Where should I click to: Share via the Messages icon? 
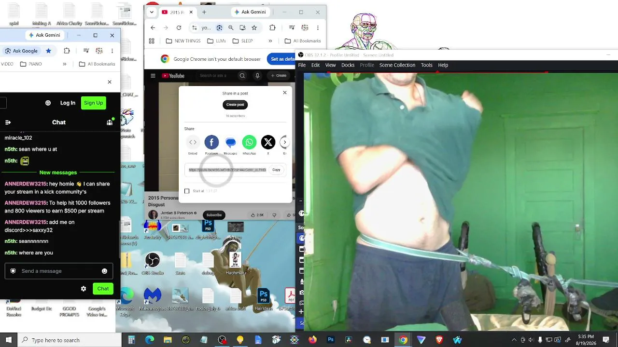coord(230,142)
